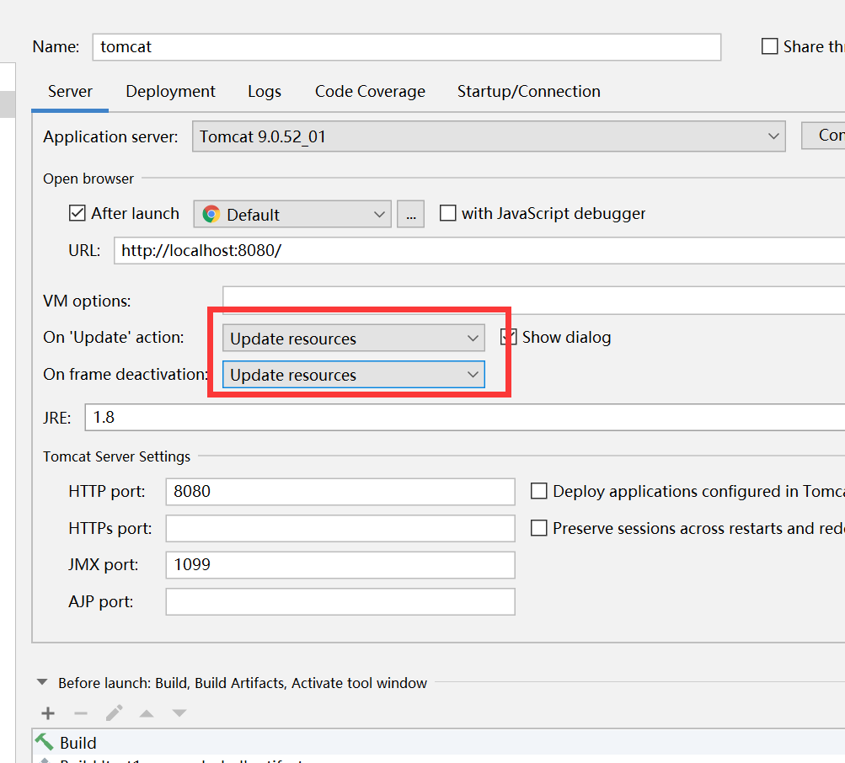
Task: Enable Preserve sessions across restarts
Action: [539, 528]
